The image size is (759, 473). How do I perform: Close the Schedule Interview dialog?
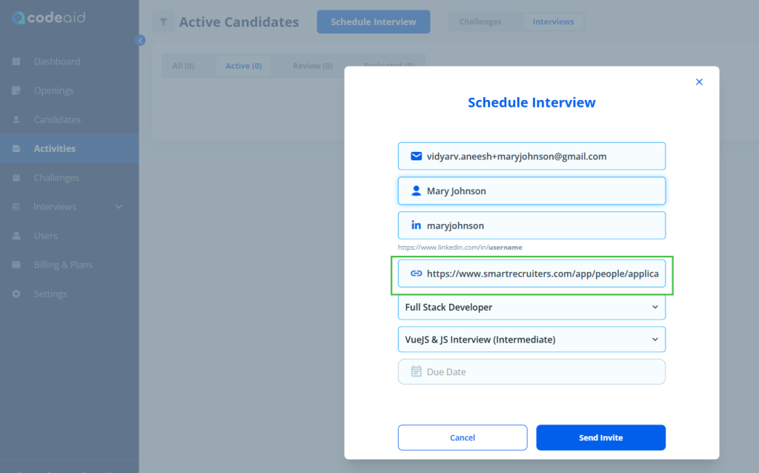pyautogui.click(x=699, y=82)
